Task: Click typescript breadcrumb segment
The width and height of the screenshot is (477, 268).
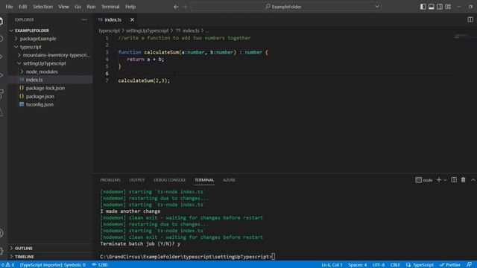Action: coord(110,31)
